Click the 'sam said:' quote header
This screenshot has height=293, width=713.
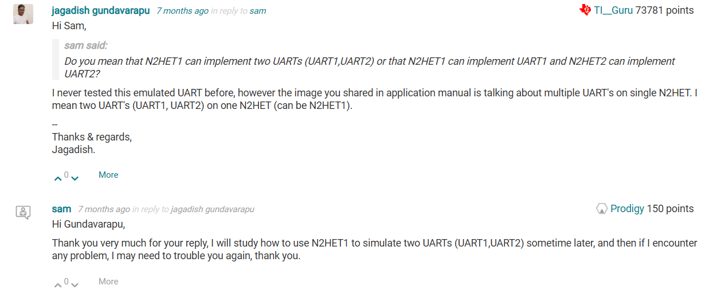pyautogui.click(x=86, y=46)
